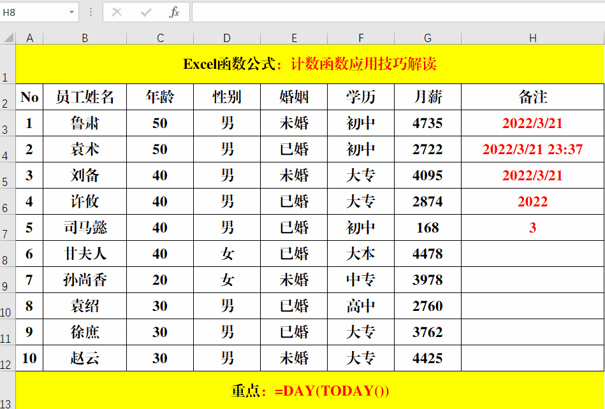Select column F header
This screenshot has height=409, width=605.
pos(361,38)
